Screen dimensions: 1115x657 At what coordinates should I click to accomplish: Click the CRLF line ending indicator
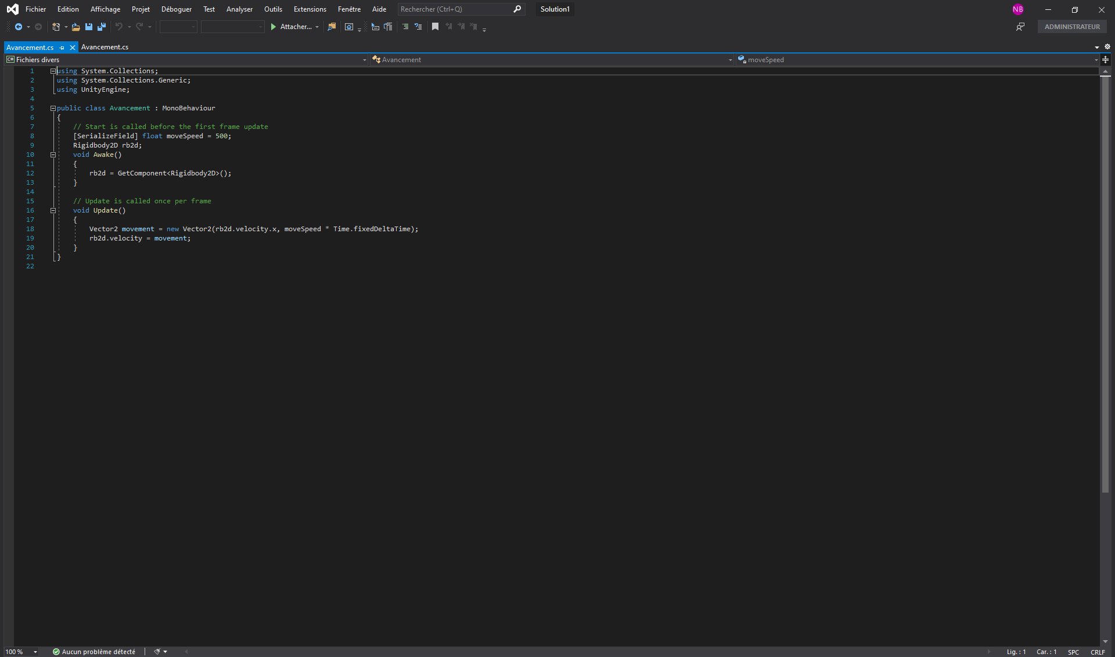coord(1098,652)
